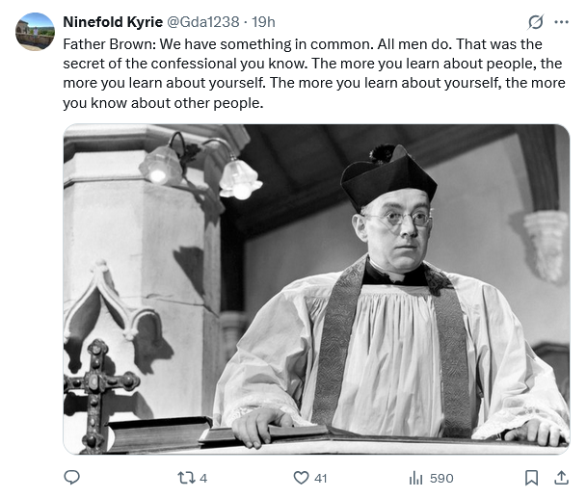Viewport: 587px width, 498px height.
Task: Like the tweet with the heart icon
Action: tap(301, 478)
